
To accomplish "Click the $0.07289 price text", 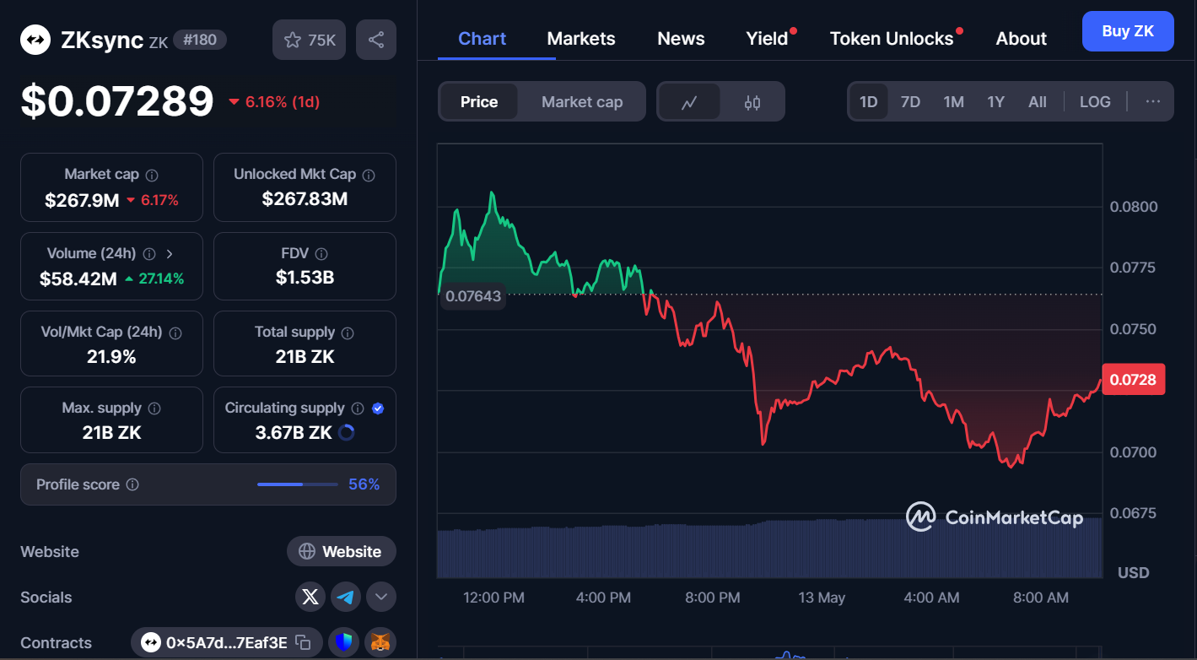I will pyautogui.click(x=117, y=101).
